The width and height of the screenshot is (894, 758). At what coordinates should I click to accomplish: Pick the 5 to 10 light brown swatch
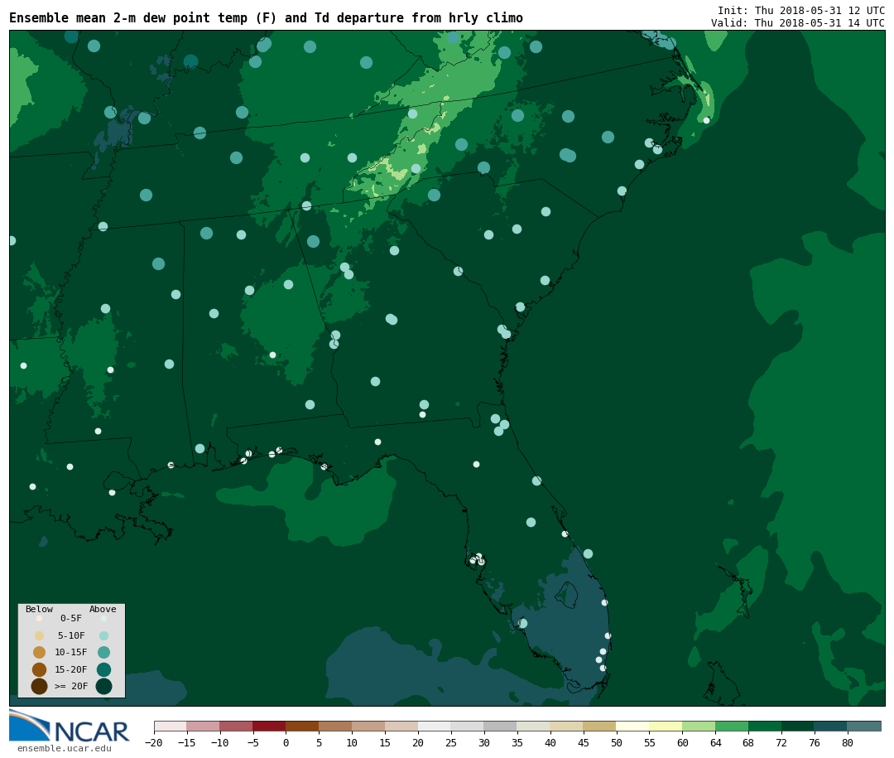coord(335,726)
